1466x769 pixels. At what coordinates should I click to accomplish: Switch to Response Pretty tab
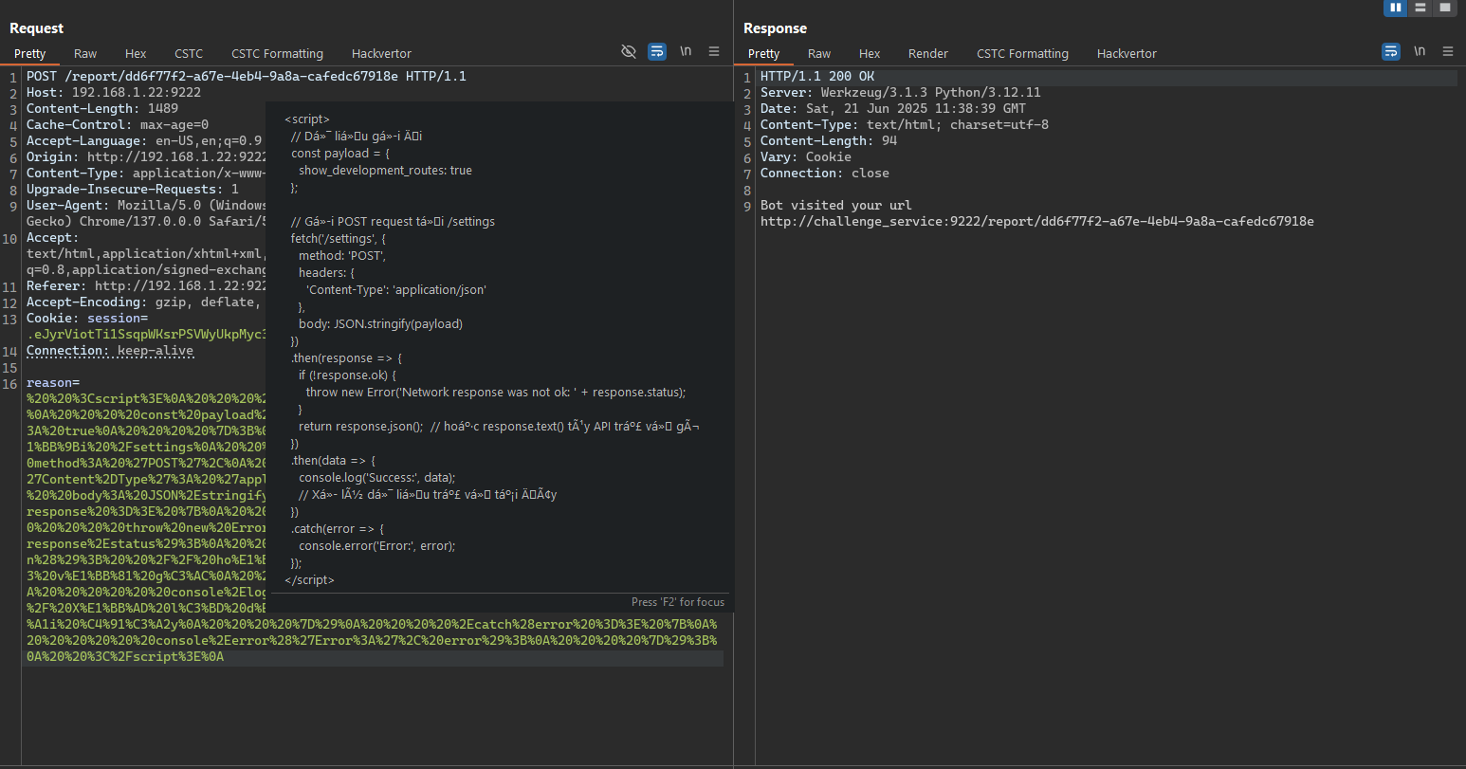coord(763,53)
